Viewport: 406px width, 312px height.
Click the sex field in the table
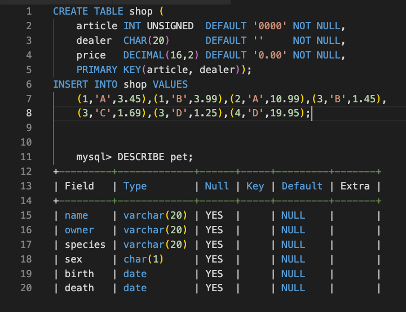[73, 259]
